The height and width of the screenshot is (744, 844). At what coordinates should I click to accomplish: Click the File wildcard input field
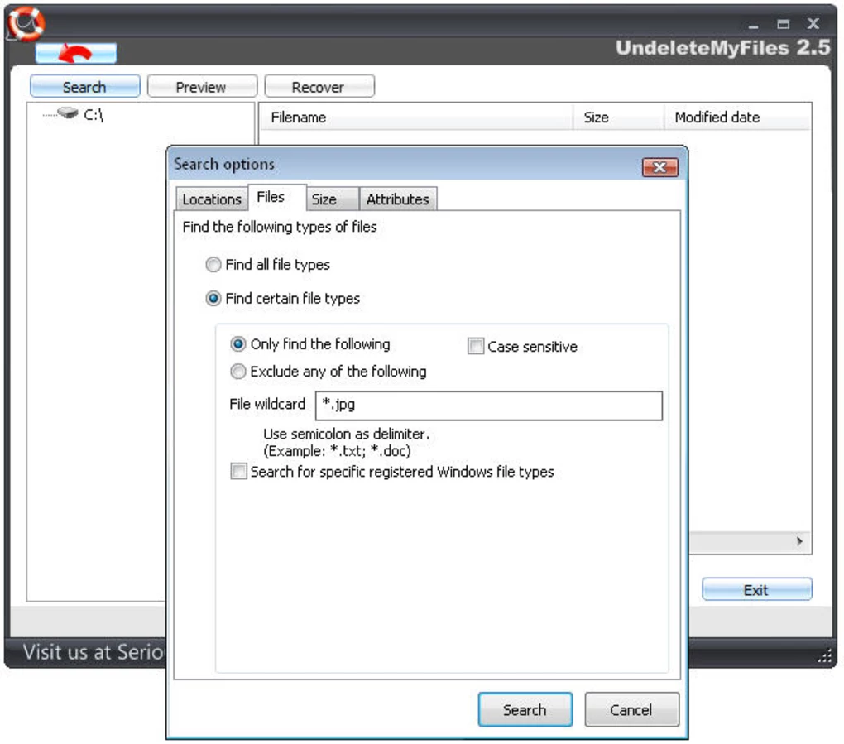[x=489, y=406]
